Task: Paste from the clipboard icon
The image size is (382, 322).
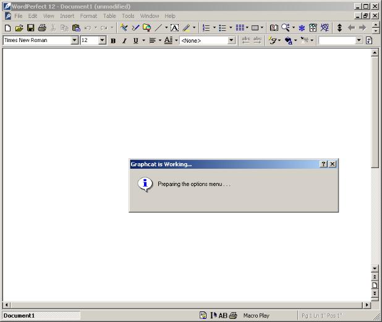Action: [76, 28]
